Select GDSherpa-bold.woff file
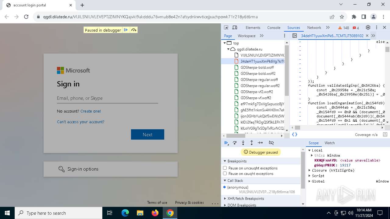 [x=257, y=67]
